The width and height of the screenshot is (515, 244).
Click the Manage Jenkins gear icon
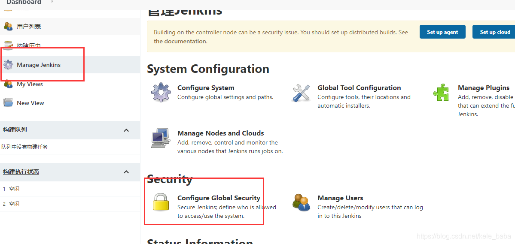pos(8,65)
